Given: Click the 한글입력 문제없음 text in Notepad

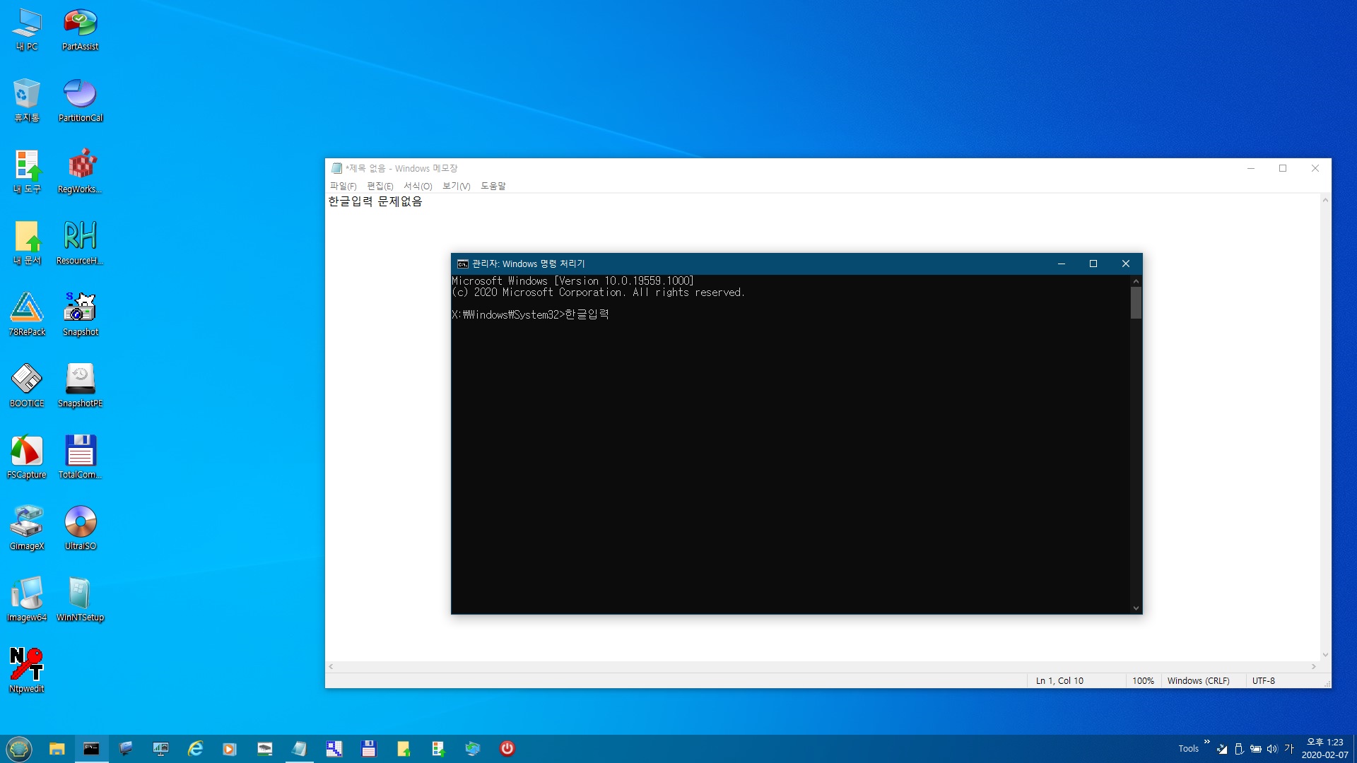Looking at the screenshot, I should (375, 201).
